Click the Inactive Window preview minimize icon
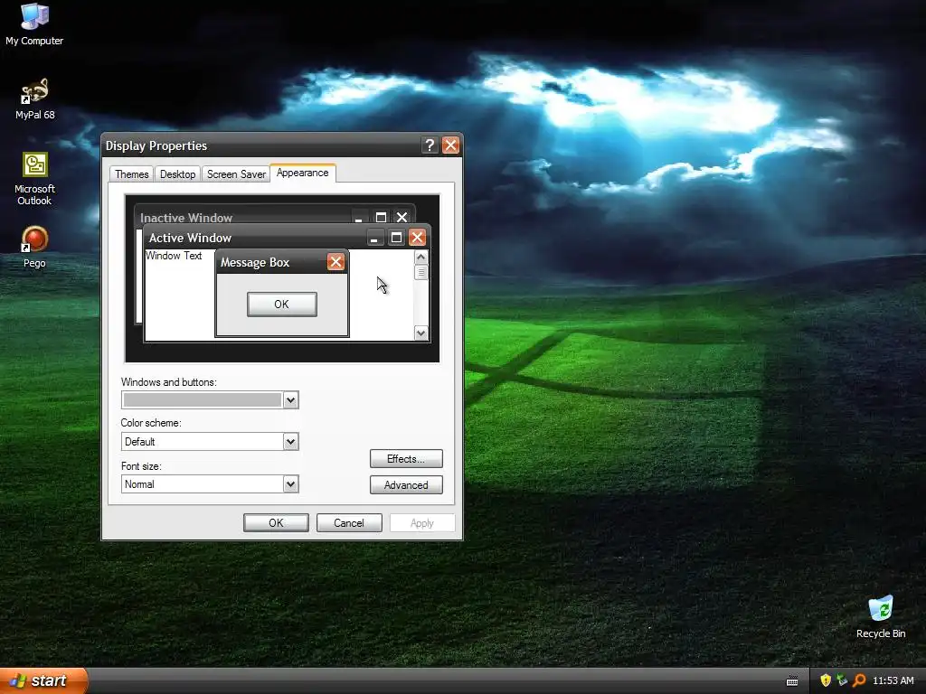 tap(358, 218)
